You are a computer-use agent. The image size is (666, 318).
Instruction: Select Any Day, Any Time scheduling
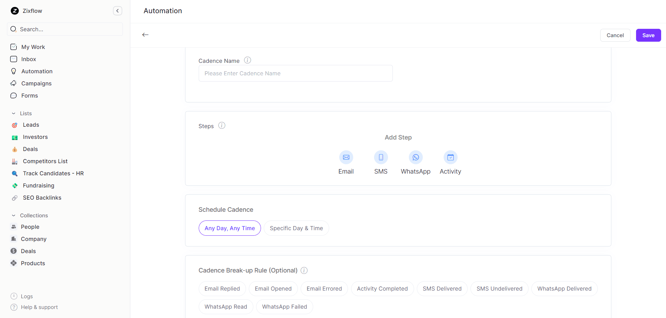coord(229,228)
